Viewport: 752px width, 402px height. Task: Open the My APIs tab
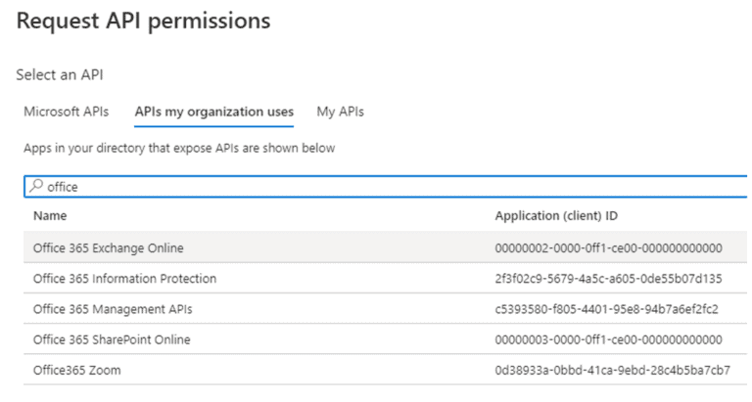click(x=340, y=112)
